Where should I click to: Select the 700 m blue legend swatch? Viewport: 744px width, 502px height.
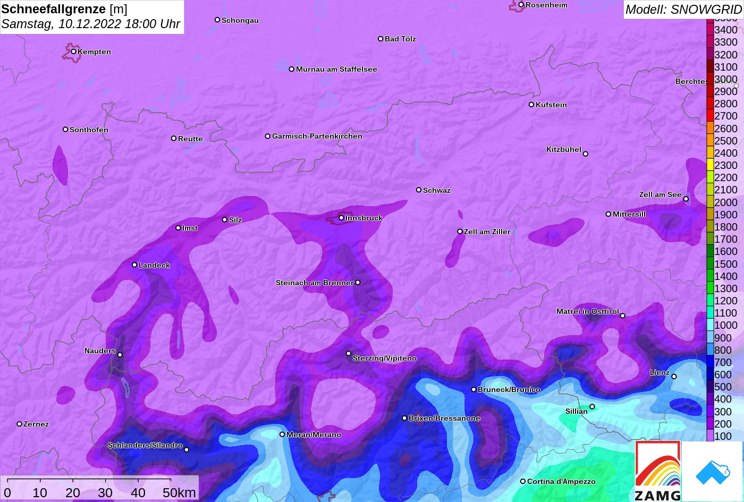tap(710, 362)
